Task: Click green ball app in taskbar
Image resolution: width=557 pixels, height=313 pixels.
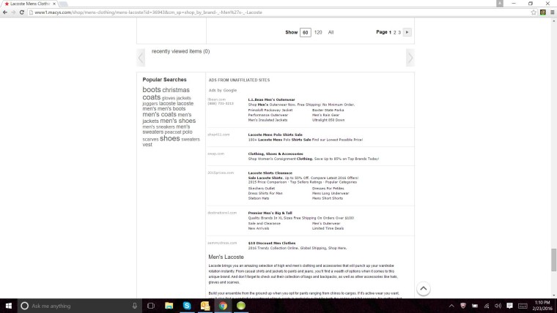Action: (241, 306)
